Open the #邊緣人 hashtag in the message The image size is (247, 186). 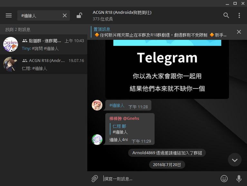(x=117, y=105)
